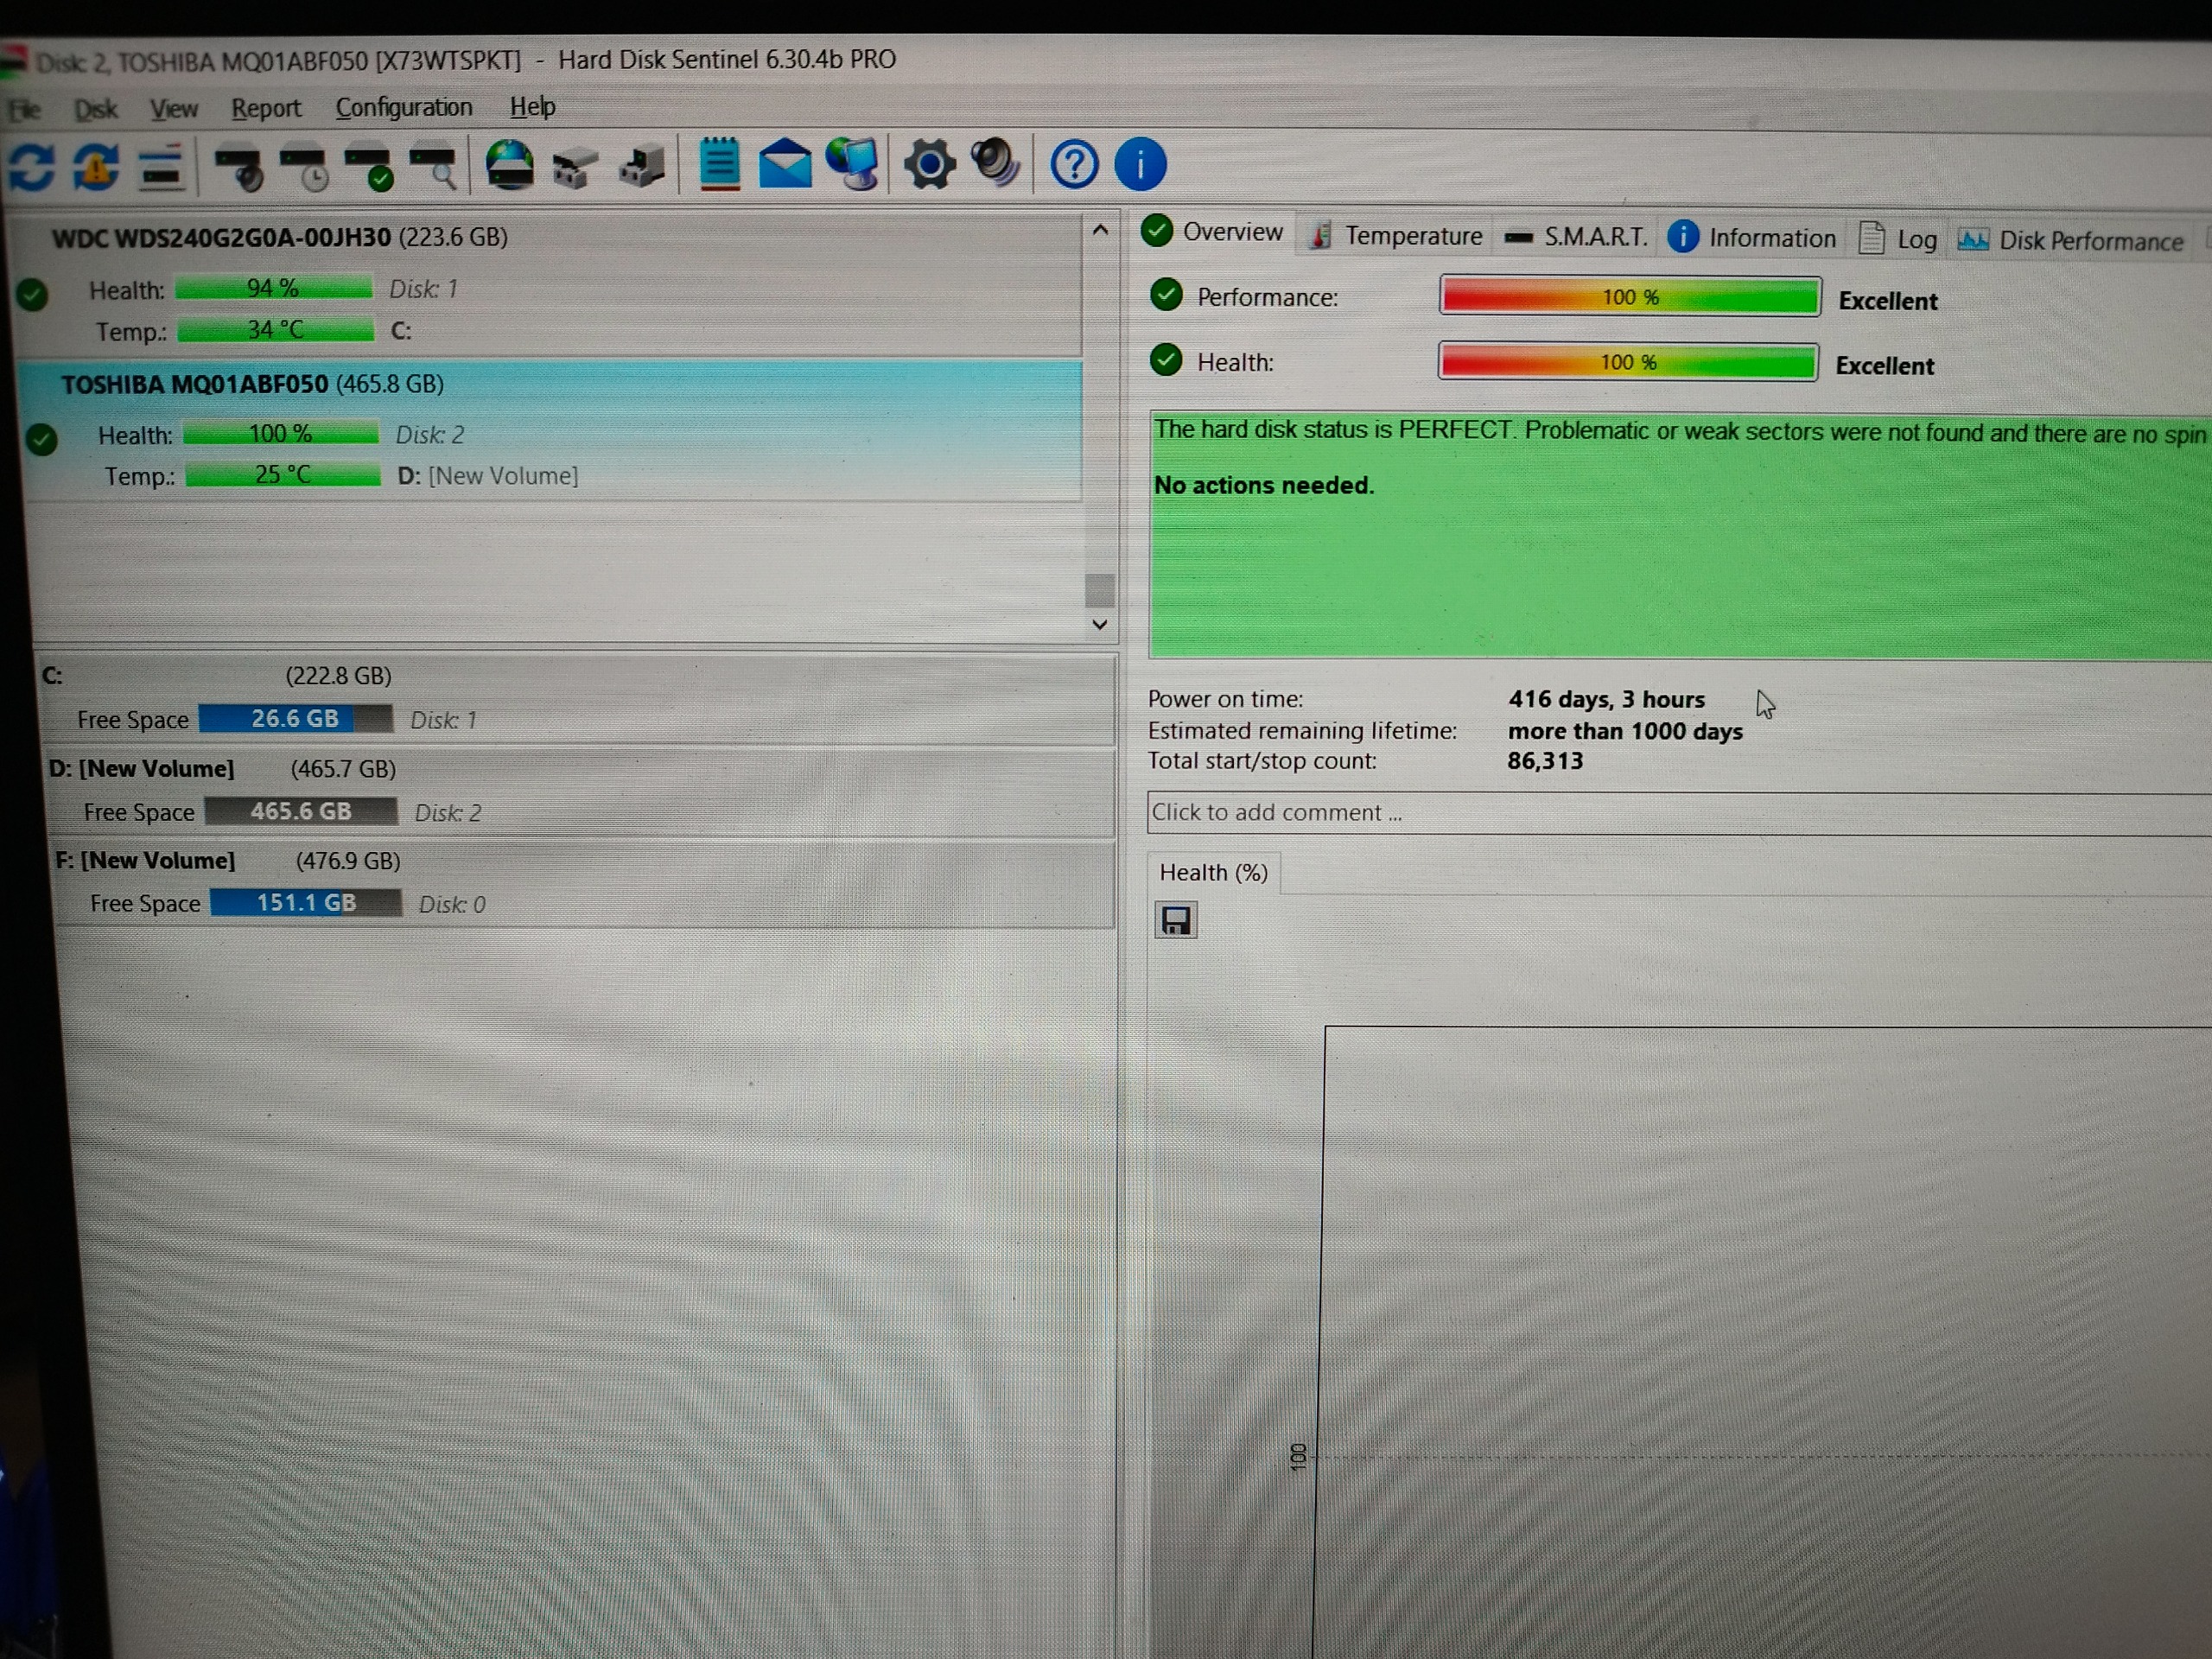
Task: Select the WDC WDS240G2G0A-00JH30 disk entry
Action: (x=548, y=284)
